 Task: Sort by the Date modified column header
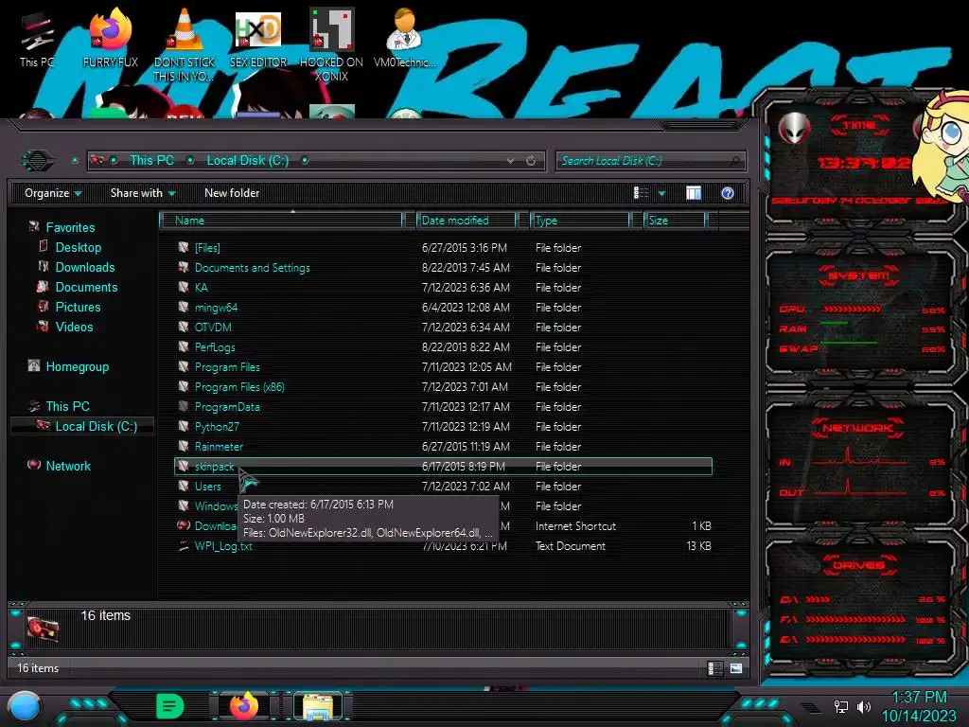pos(467,220)
